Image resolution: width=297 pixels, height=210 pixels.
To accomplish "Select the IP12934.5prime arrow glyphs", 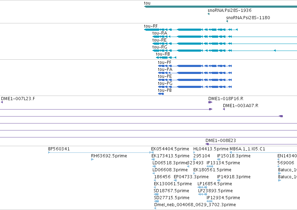I will click(x=209, y=201).
